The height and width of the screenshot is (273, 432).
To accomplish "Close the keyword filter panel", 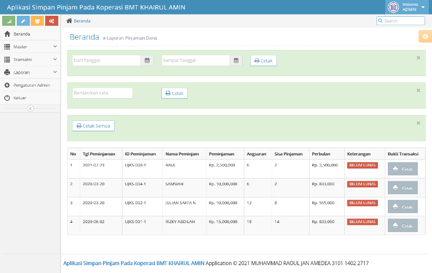I will pyautogui.click(x=418, y=90).
